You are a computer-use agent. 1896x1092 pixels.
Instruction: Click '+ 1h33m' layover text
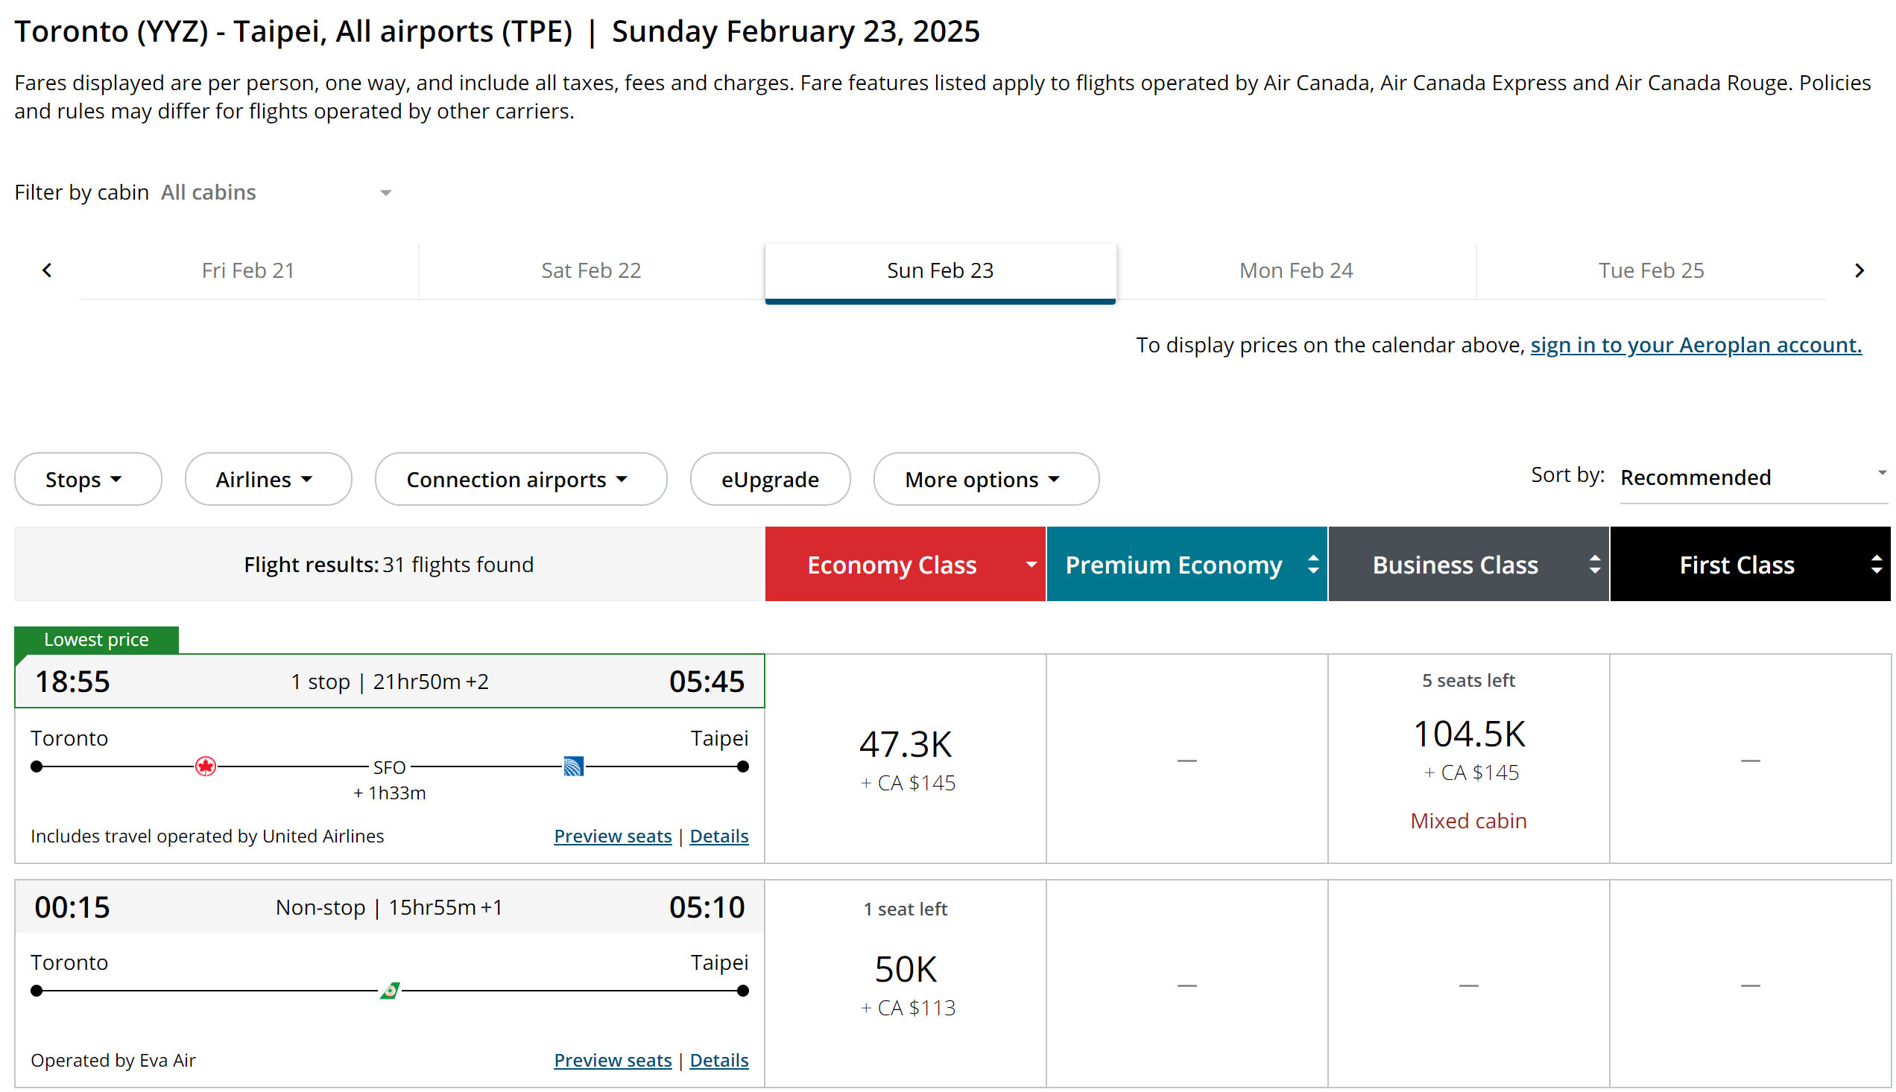389,793
